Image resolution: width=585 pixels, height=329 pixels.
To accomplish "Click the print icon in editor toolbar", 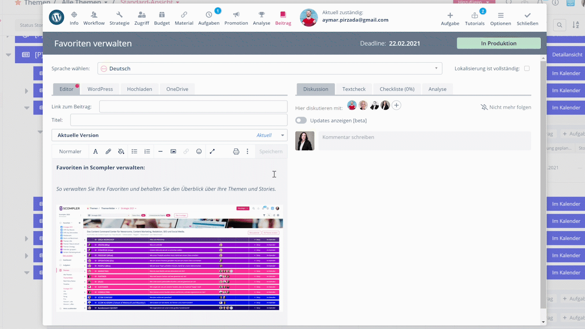I will click(x=236, y=151).
